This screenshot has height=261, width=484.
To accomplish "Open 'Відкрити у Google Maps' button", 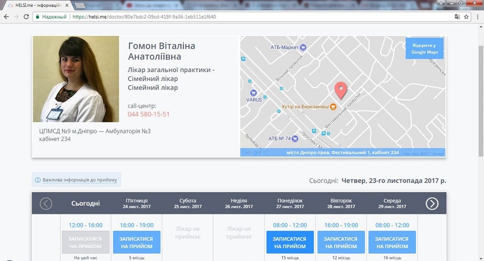I will tap(424, 48).
